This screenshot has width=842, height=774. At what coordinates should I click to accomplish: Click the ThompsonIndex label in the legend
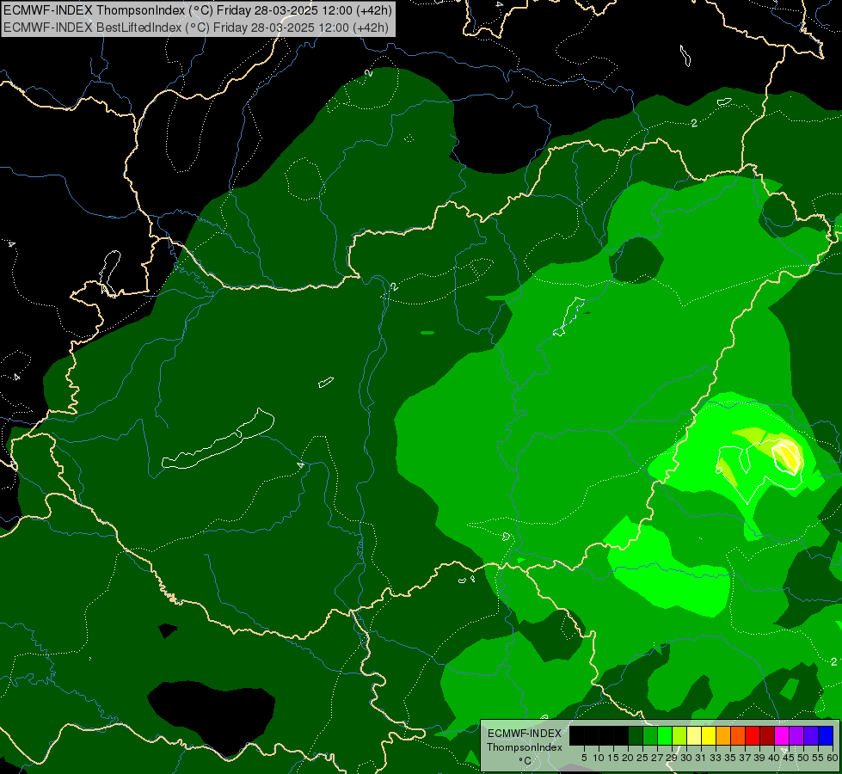click(525, 747)
